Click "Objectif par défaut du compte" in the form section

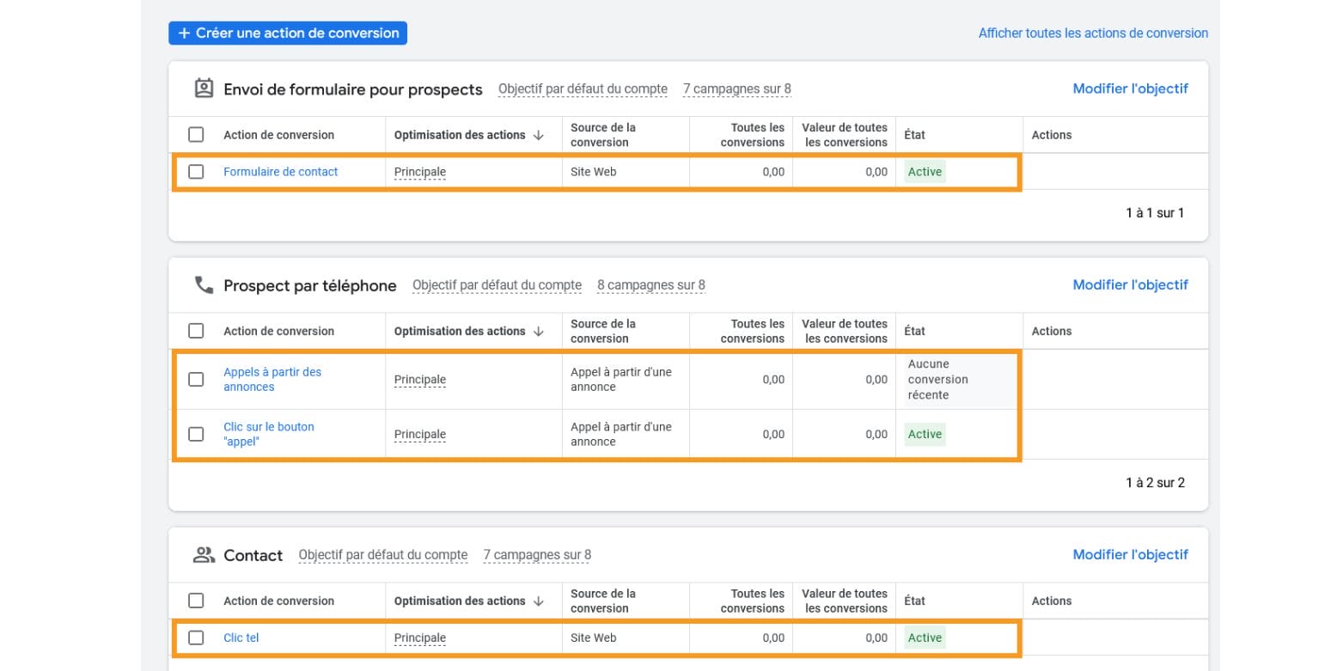[x=582, y=88]
